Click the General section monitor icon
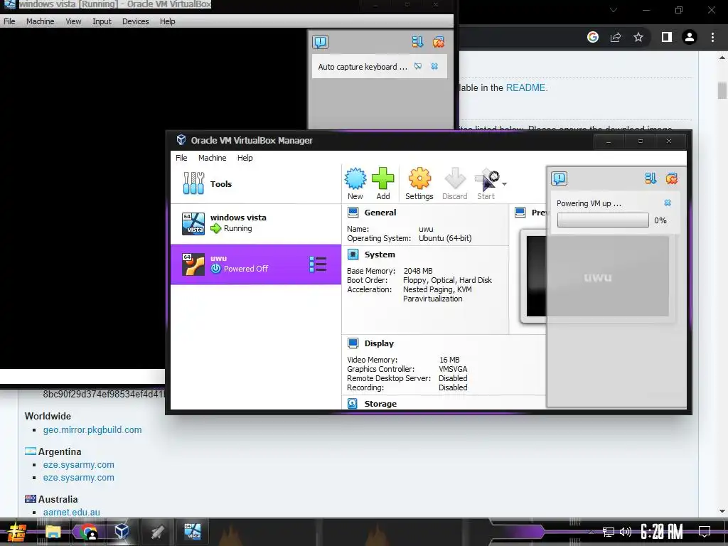Image resolution: width=728 pixels, height=546 pixels. (353, 213)
